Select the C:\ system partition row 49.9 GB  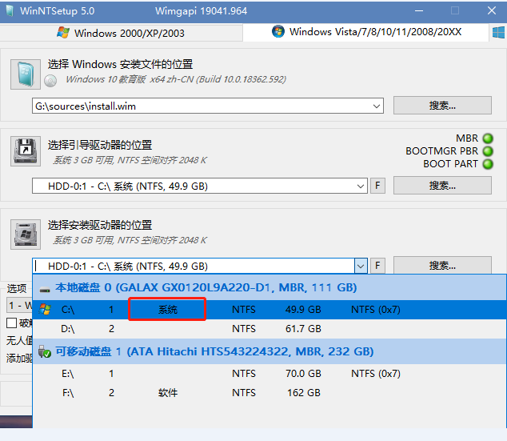pos(269,310)
